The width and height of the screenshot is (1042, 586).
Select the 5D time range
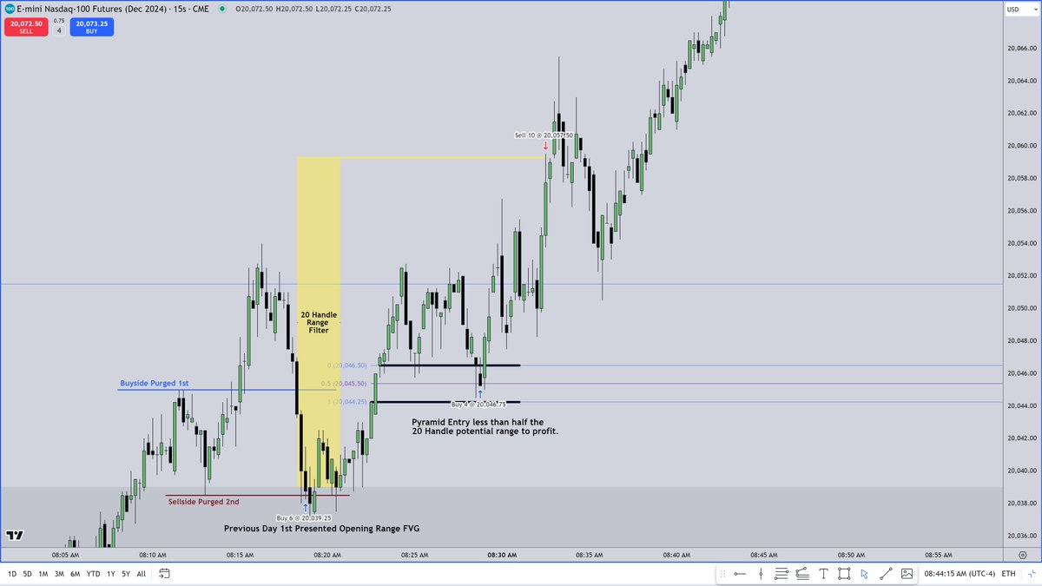tap(27, 574)
